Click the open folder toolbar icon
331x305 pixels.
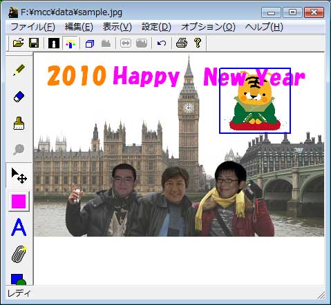[19, 43]
